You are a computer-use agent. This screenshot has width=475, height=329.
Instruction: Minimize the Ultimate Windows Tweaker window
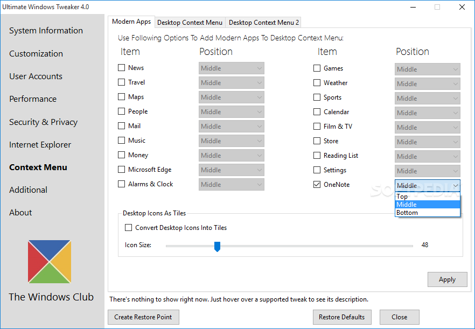413,7
